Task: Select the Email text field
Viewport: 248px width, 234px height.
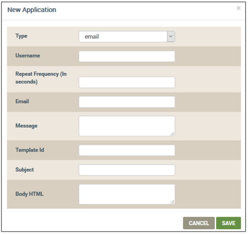Action: (x=127, y=102)
